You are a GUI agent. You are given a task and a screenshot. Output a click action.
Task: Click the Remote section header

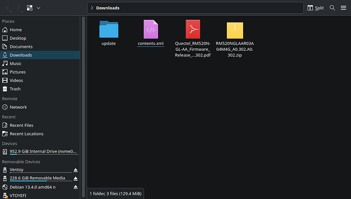(x=10, y=98)
